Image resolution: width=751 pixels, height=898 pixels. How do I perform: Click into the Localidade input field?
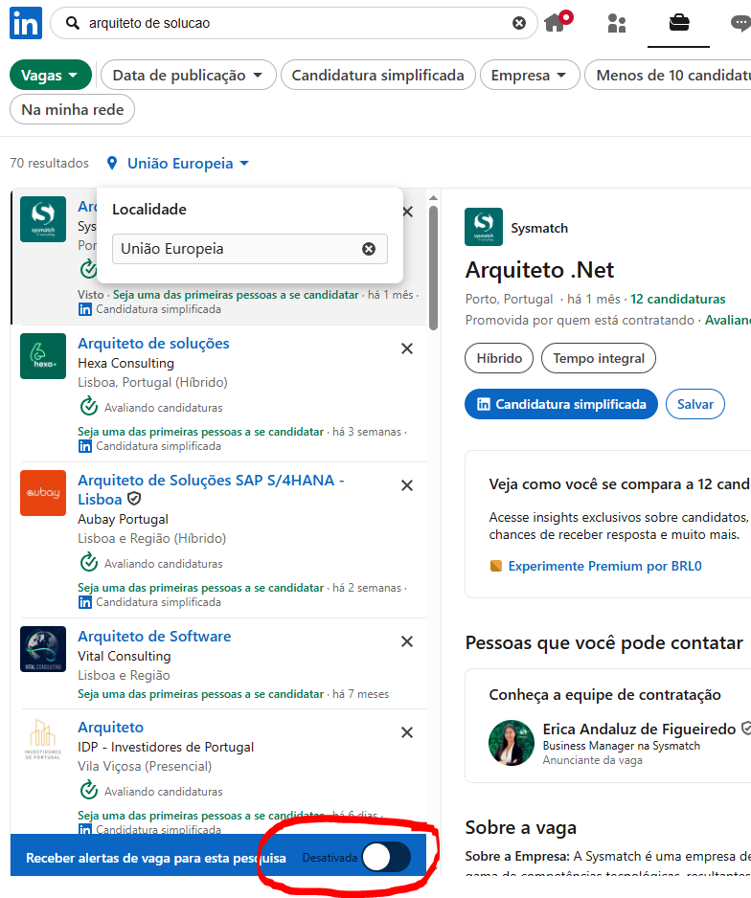click(x=235, y=249)
